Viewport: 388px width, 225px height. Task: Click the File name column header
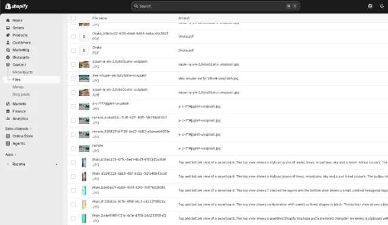coord(100,18)
